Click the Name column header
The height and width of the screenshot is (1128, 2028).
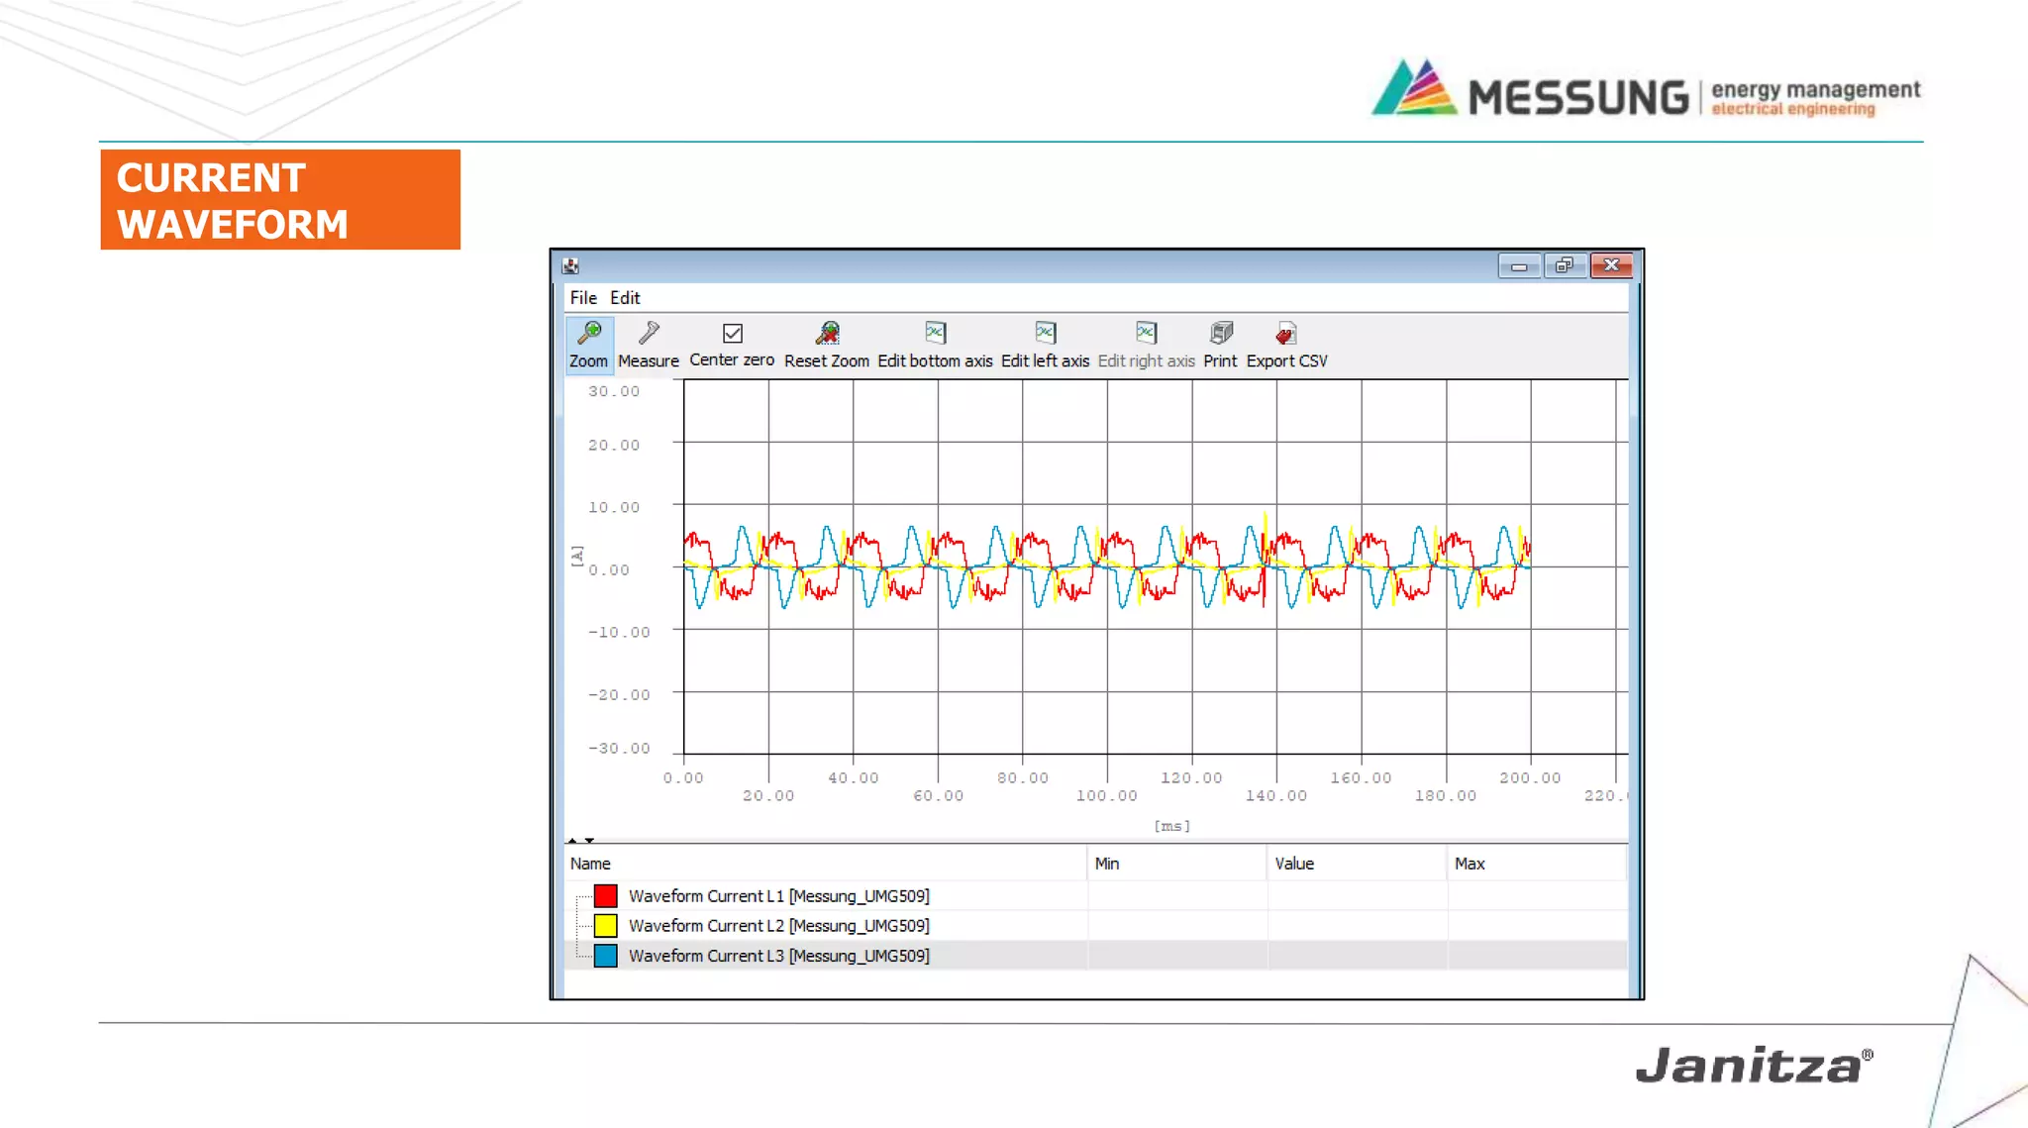pyautogui.click(x=590, y=864)
